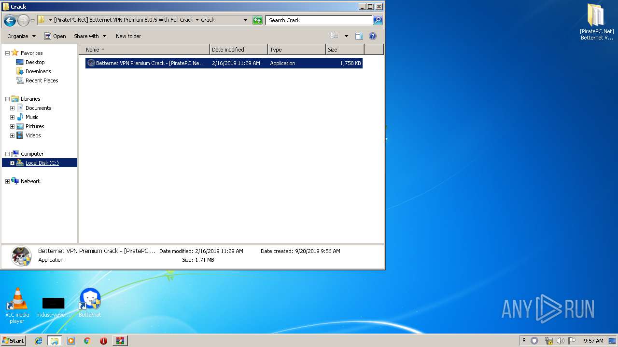Open the Share with menu
This screenshot has width=618, height=347.
[90, 36]
